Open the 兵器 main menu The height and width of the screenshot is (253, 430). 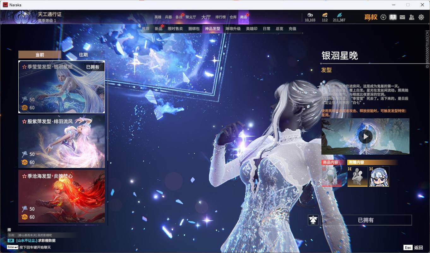pyautogui.click(x=169, y=17)
